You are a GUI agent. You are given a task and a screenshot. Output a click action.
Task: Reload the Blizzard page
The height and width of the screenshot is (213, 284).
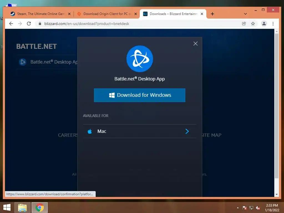click(x=29, y=24)
